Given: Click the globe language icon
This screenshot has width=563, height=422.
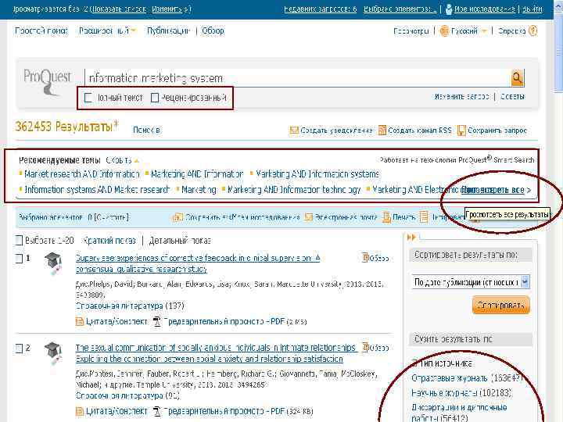Looking at the screenshot, I should click(444, 31).
